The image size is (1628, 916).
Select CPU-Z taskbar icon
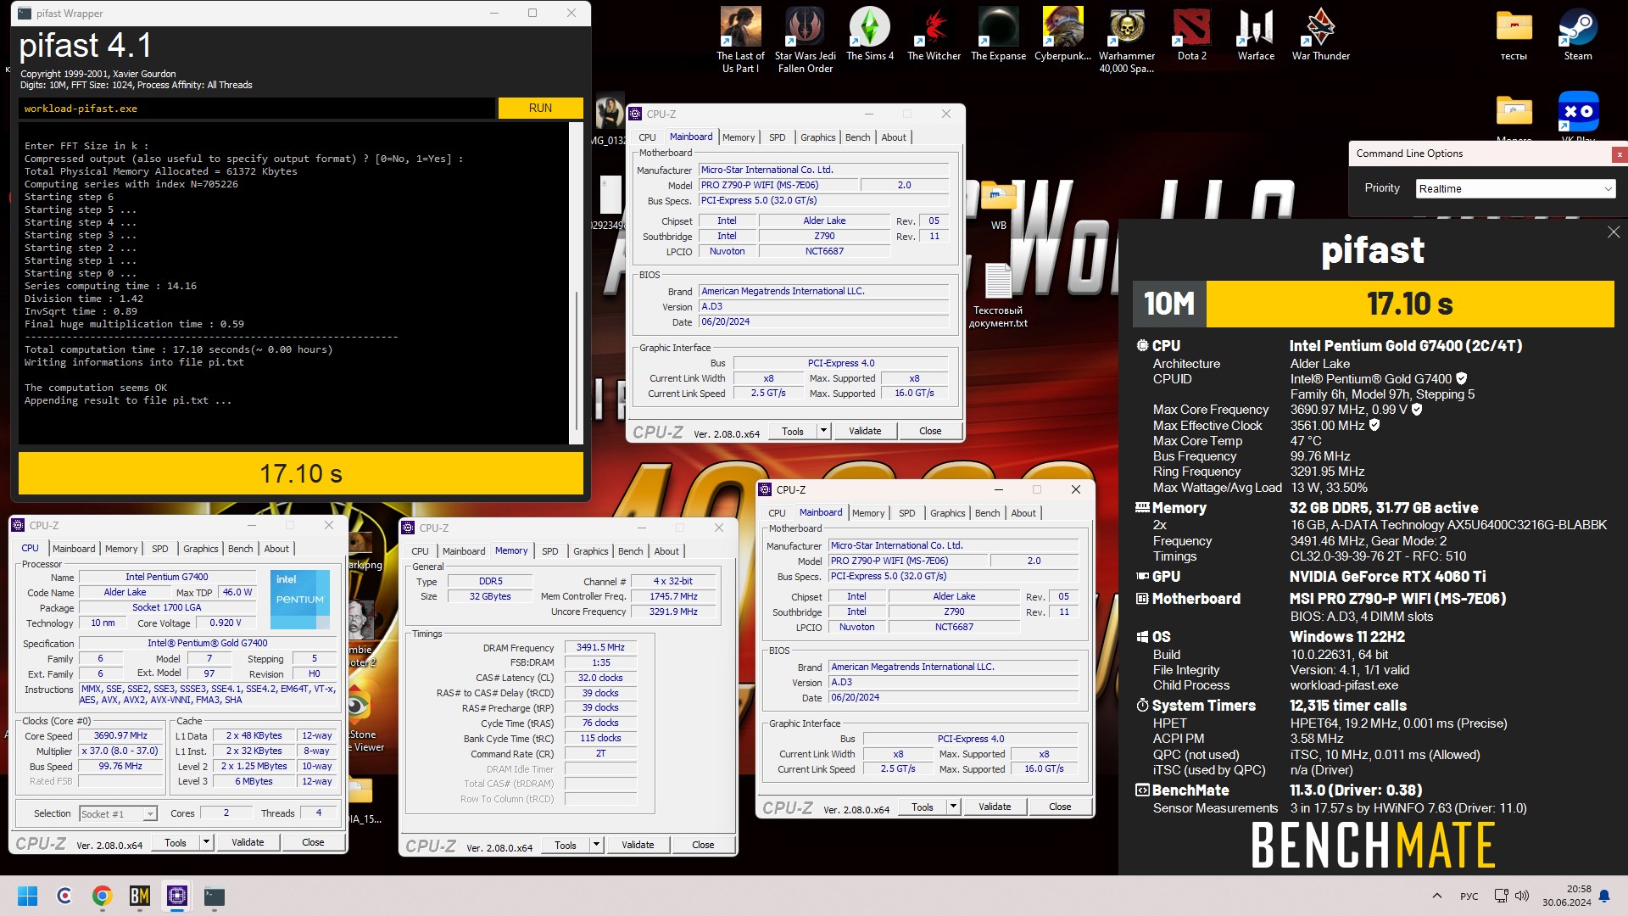[177, 896]
